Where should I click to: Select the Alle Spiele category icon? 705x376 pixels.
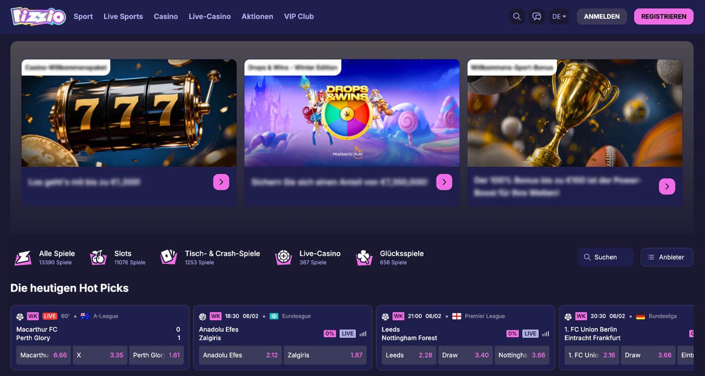pyautogui.click(x=23, y=257)
